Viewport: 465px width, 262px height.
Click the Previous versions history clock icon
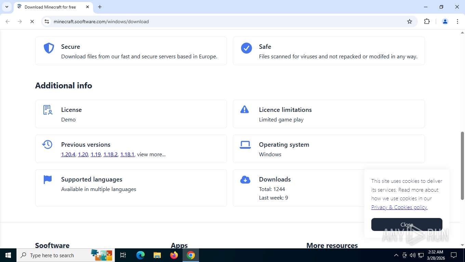point(47,144)
